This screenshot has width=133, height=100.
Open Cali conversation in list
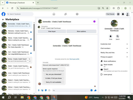(16, 53)
